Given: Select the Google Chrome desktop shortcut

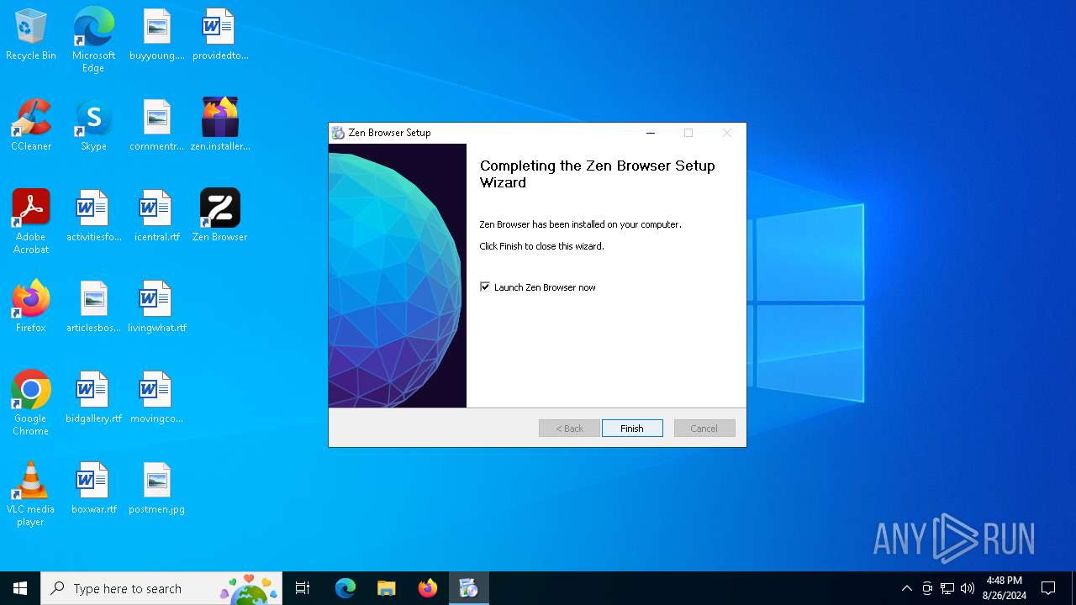Looking at the screenshot, I should (31, 403).
